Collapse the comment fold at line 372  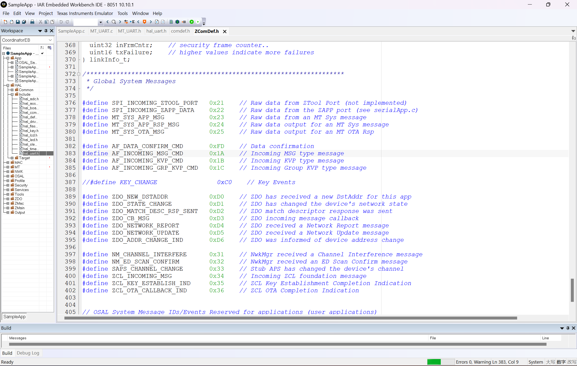point(79,74)
